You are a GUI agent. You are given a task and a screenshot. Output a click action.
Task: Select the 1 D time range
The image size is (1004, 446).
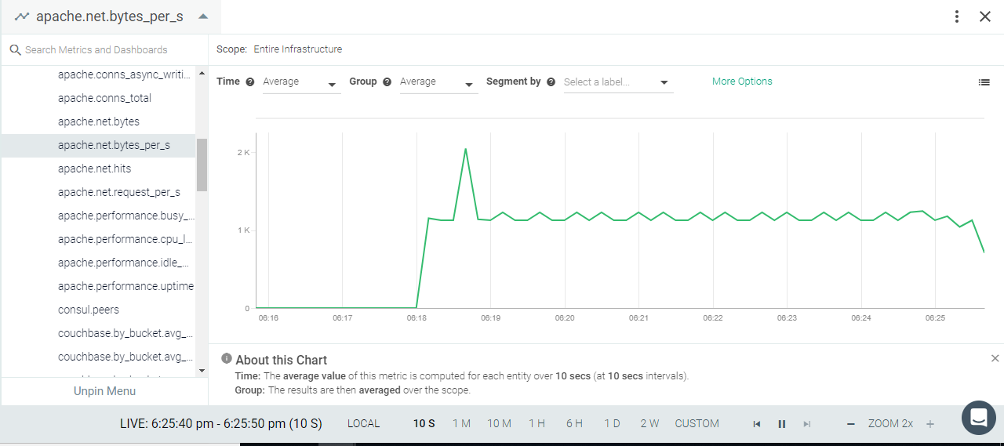612,423
